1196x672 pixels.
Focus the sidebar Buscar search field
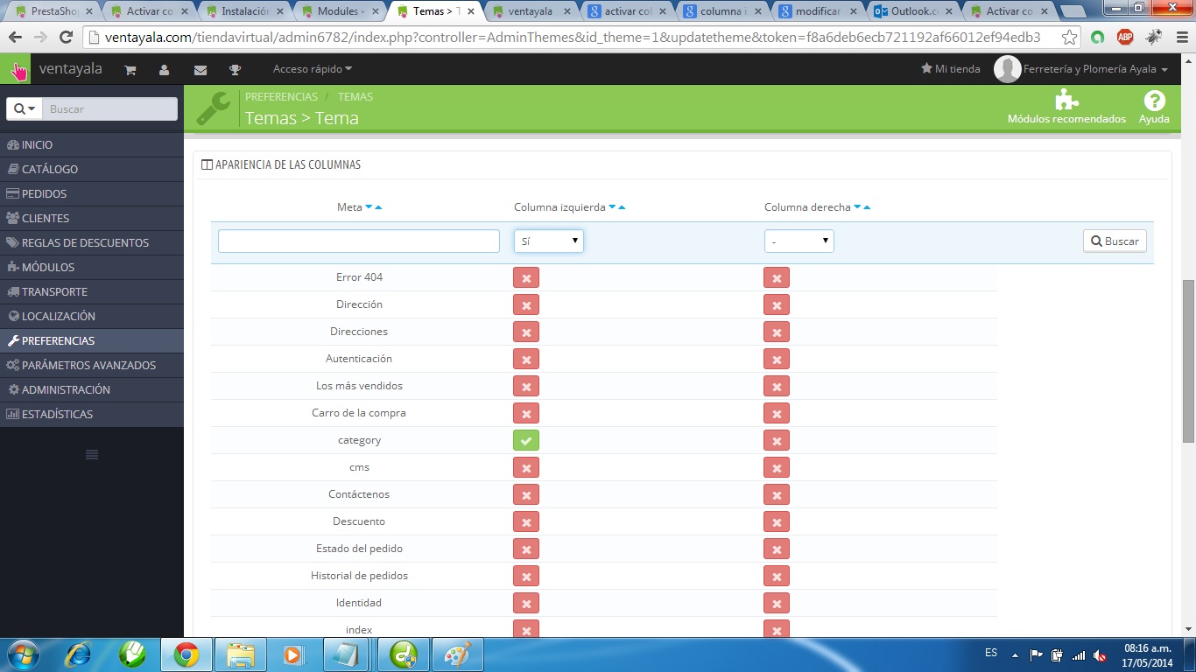tap(109, 108)
